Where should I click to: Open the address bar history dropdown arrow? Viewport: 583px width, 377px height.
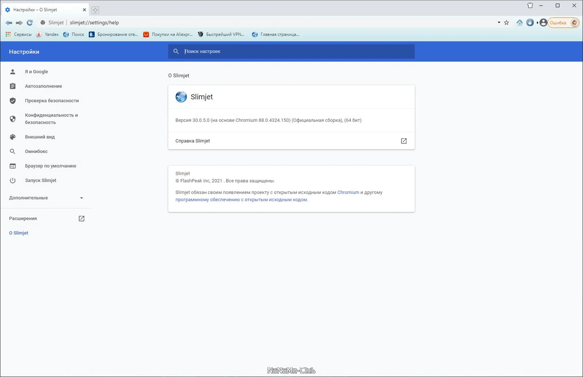[499, 22]
